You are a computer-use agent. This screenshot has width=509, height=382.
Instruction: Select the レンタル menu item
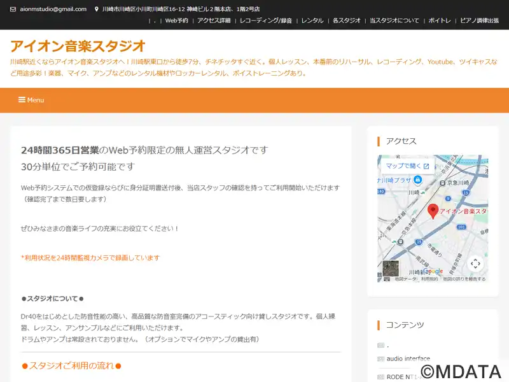point(312,20)
